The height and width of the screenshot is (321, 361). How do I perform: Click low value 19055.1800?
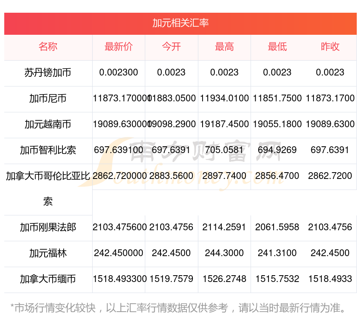277,124
